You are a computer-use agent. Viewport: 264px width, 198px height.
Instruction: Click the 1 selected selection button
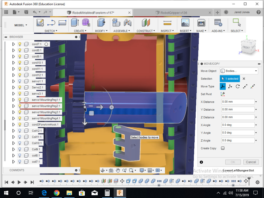pos(230,79)
